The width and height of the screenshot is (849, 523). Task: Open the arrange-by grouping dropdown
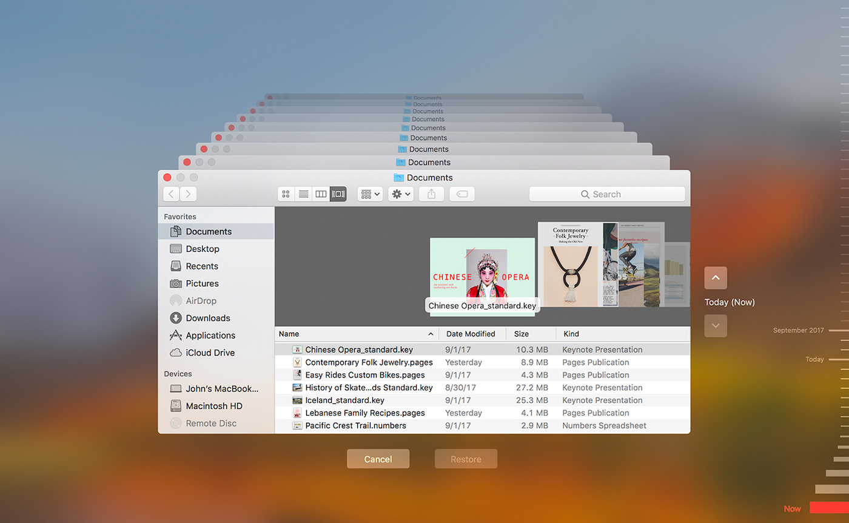pos(370,194)
